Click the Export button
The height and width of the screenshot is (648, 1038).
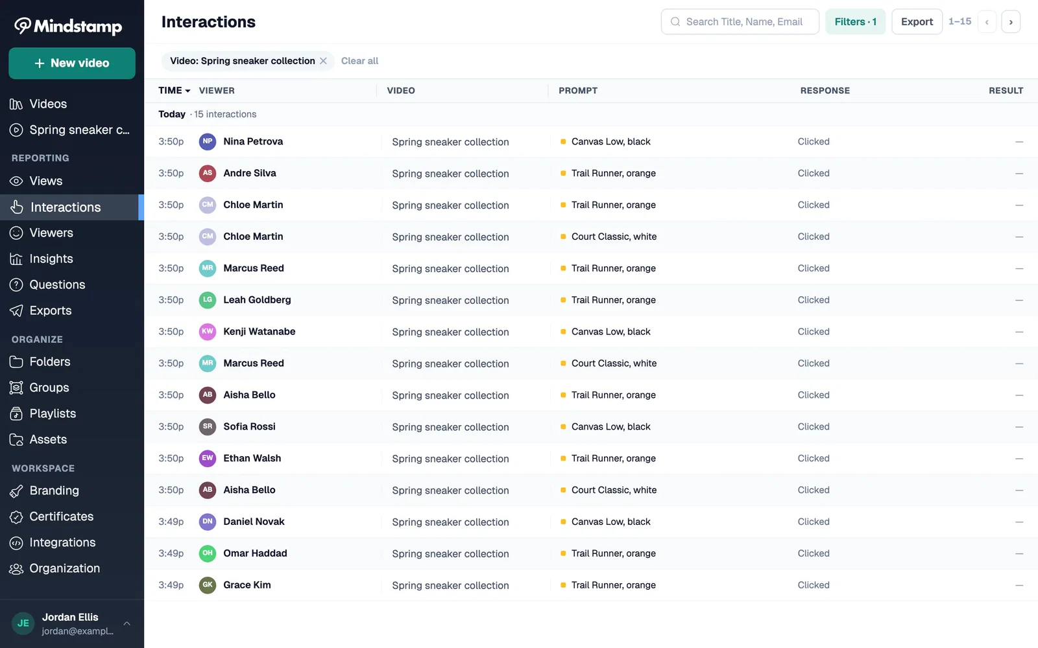(917, 22)
